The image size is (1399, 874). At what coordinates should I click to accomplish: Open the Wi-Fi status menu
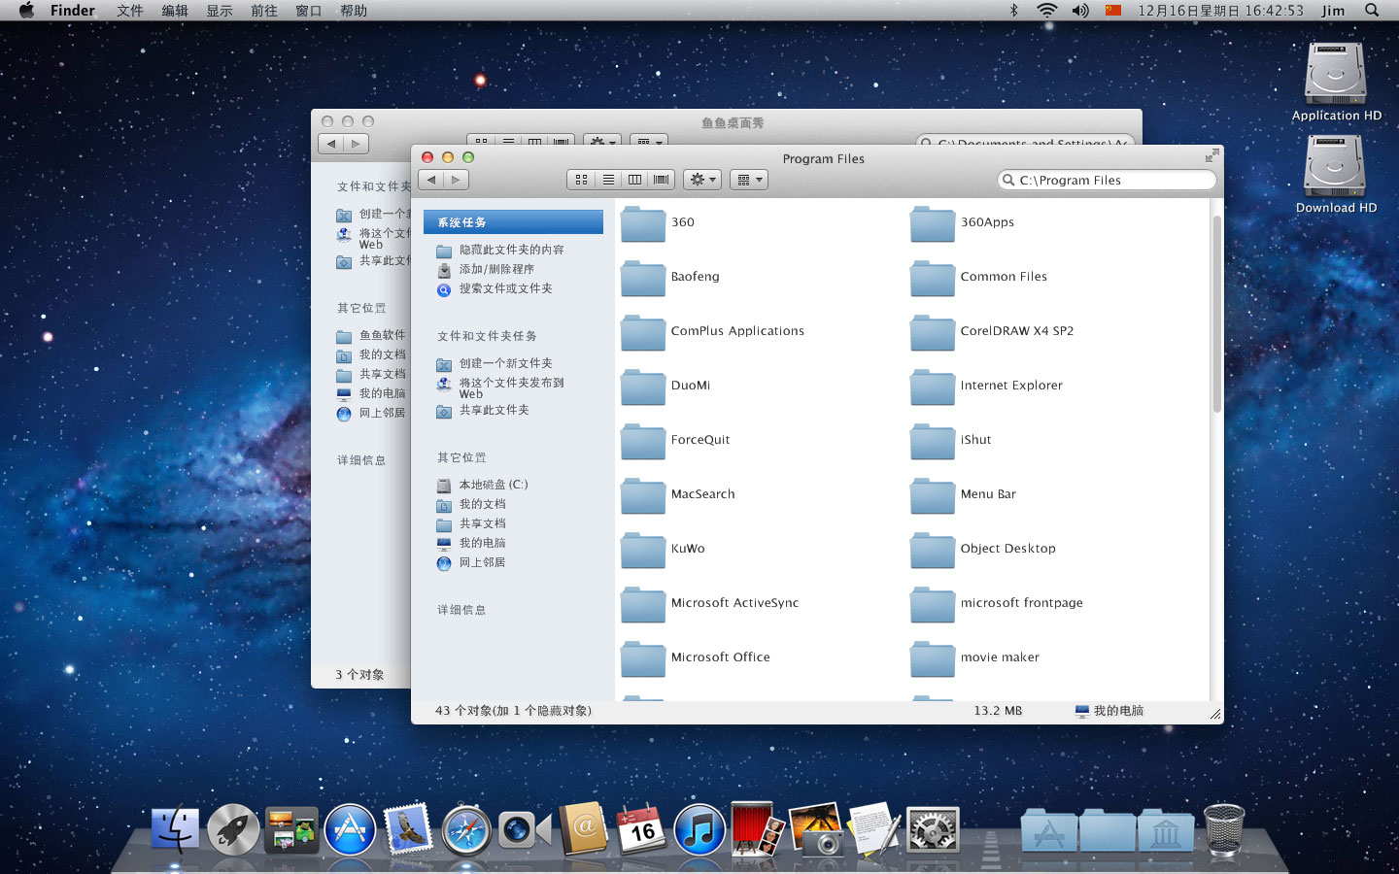tap(1046, 11)
